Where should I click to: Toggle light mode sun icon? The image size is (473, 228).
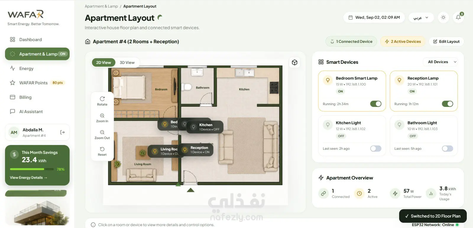click(x=443, y=17)
